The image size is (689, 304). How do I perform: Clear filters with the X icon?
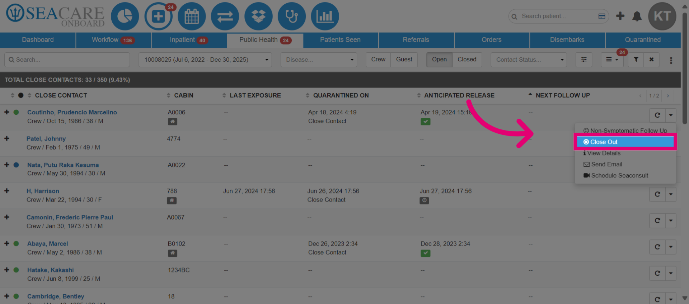651,60
